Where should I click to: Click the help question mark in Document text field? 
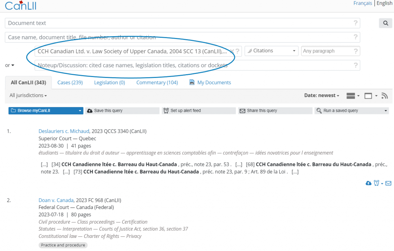[x=356, y=23]
